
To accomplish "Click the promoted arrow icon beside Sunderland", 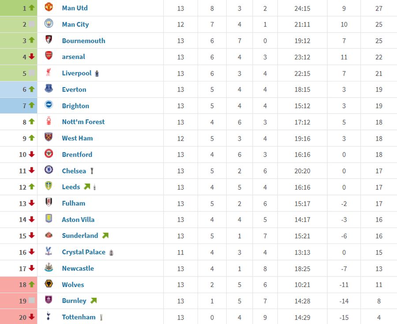I will pyautogui.click(x=105, y=236).
